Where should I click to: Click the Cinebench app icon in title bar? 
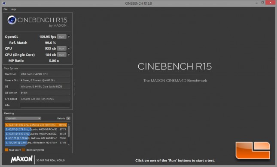pos(4,3)
